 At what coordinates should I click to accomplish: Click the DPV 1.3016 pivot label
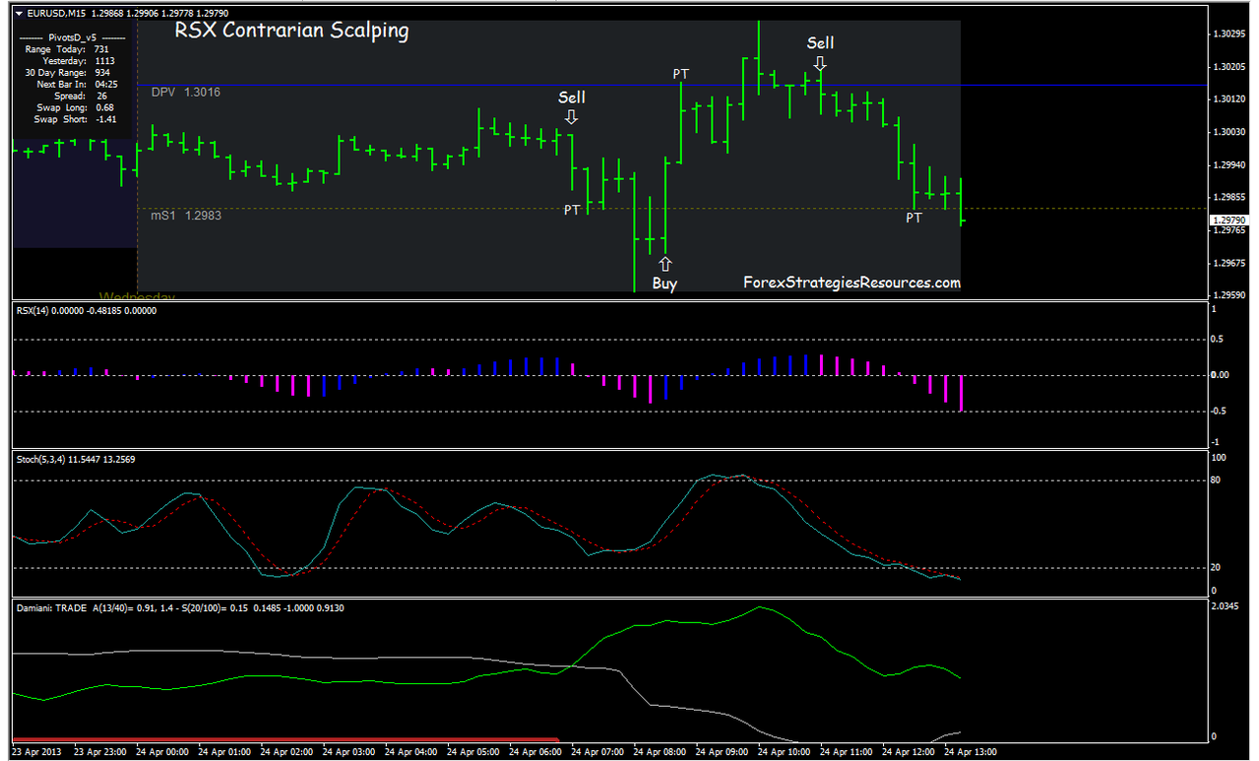pyautogui.click(x=186, y=91)
